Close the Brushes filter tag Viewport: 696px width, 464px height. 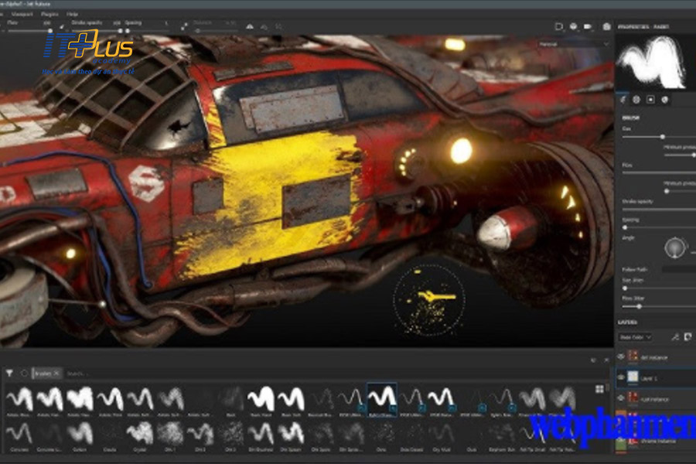tap(56, 373)
